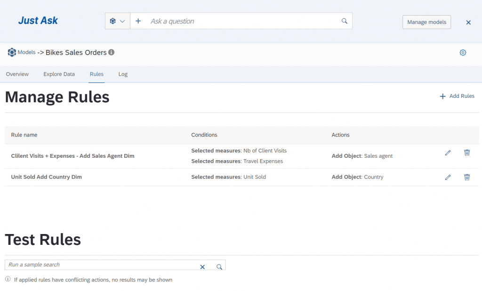Open model settings gear icon
The height and width of the screenshot is (291, 482).
463,53
